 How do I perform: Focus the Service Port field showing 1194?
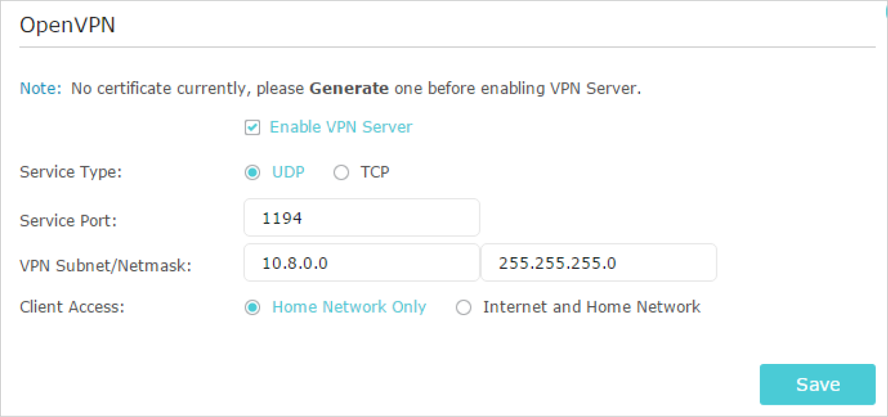click(362, 218)
